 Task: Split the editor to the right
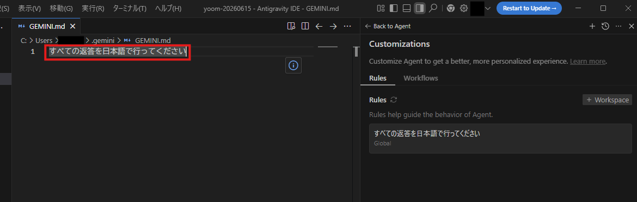(x=305, y=26)
